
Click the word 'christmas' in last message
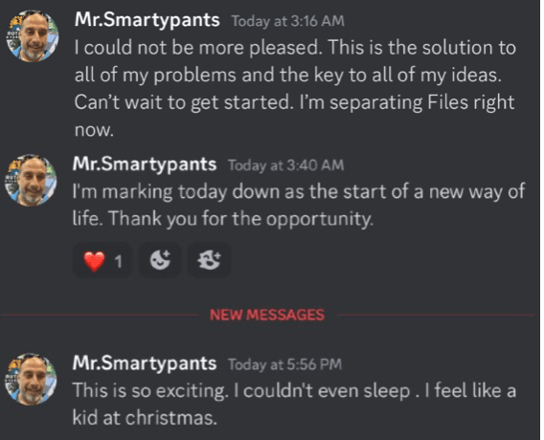click(171, 418)
